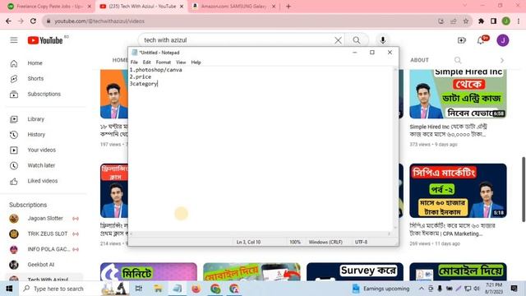
Task: Click the 'UTF-8' encoding status in Notepad
Action: tap(361, 242)
